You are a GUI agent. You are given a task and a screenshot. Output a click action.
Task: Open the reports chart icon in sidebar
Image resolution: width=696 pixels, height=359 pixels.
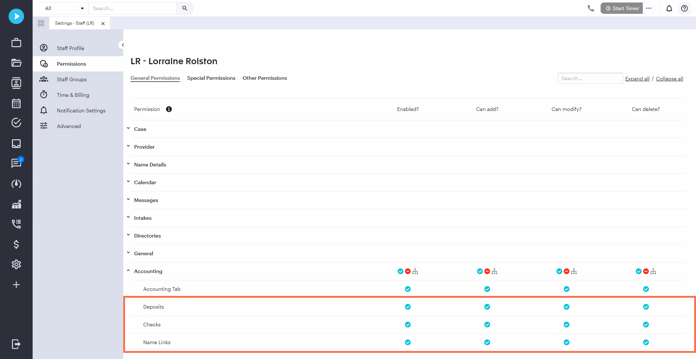[16, 204]
